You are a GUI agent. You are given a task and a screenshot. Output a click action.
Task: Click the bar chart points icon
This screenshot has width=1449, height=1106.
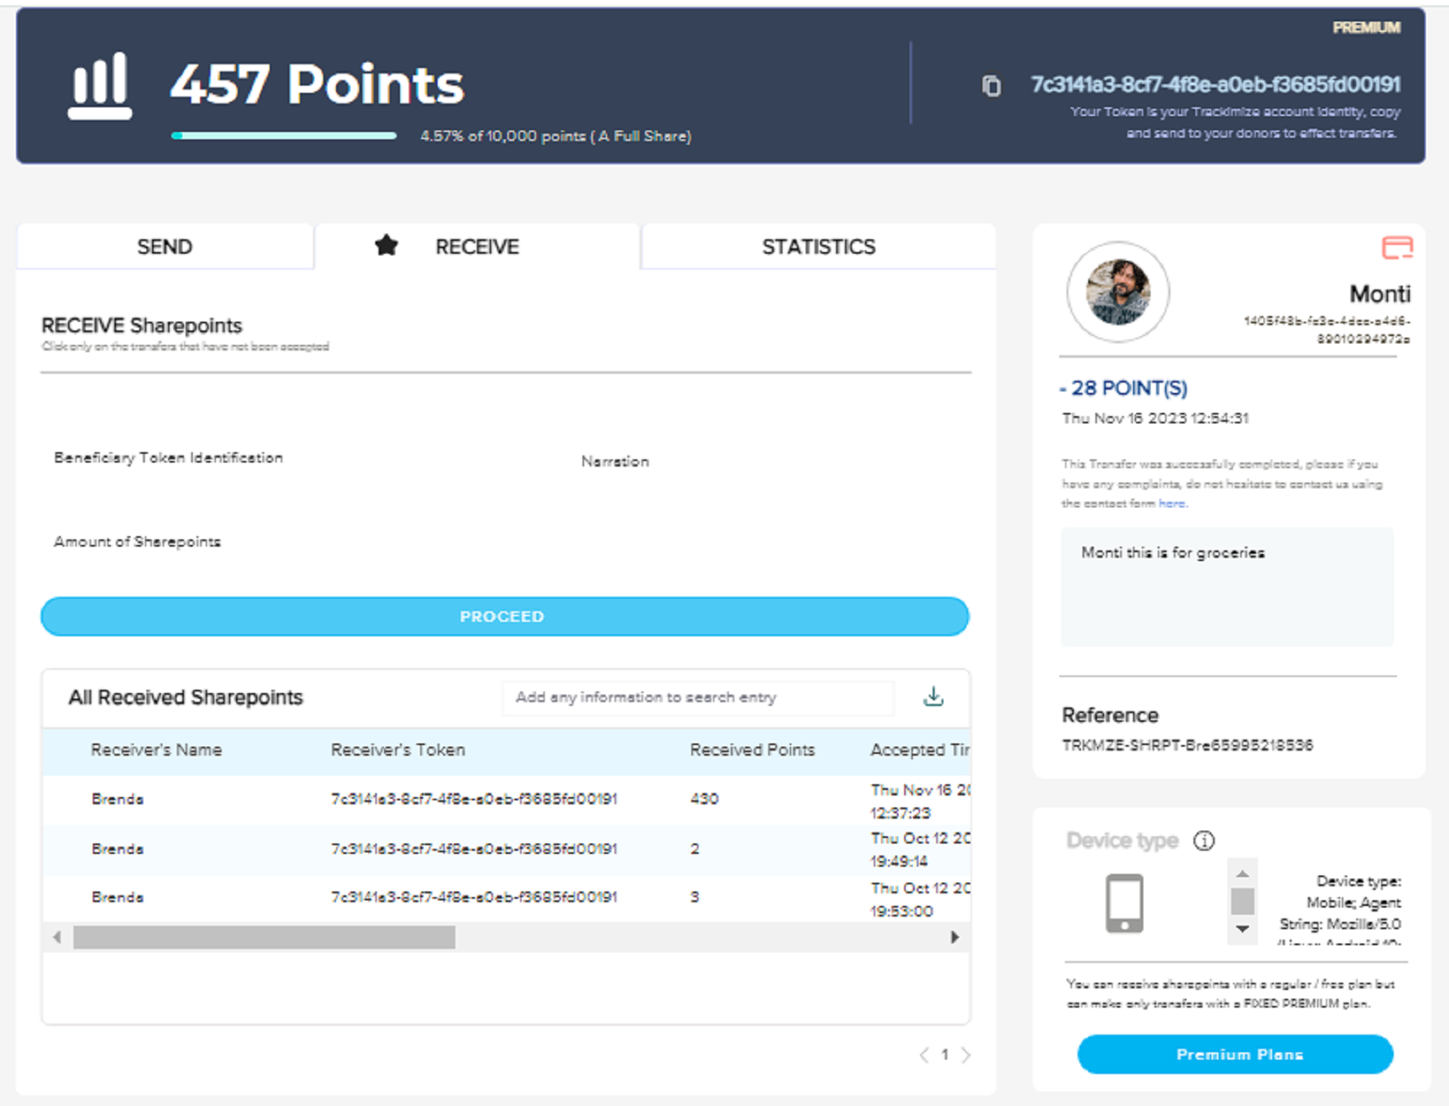pos(100,86)
